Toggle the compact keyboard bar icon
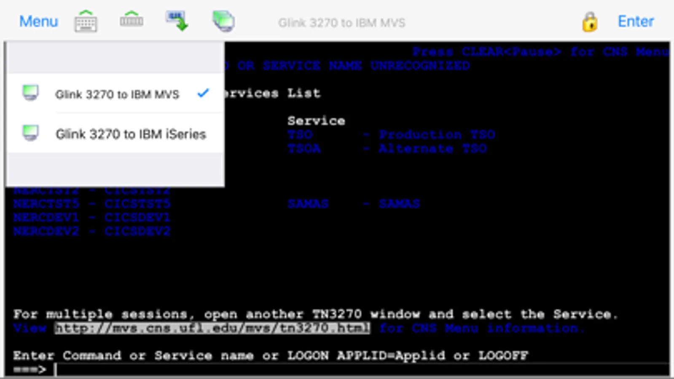The width and height of the screenshot is (674, 379). tap(132, 19)
